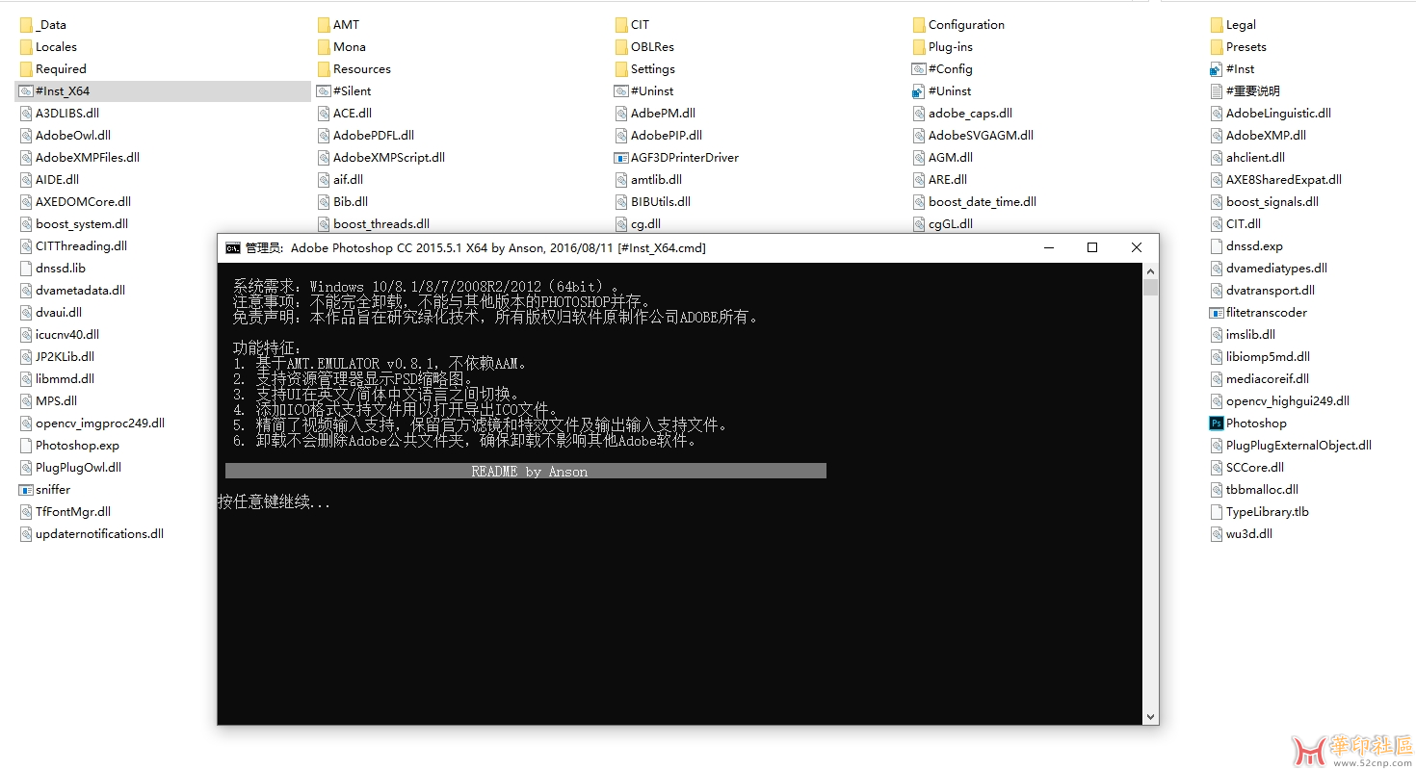The height and width of the screenshot is (770, 1416).
Task: Select Bib.dll file
Action: [342, 202]
